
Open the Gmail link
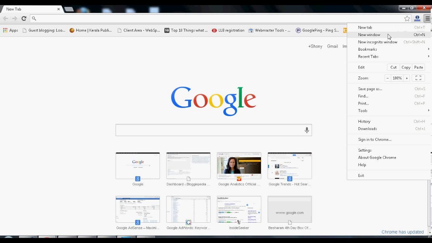tap(332, 47)
